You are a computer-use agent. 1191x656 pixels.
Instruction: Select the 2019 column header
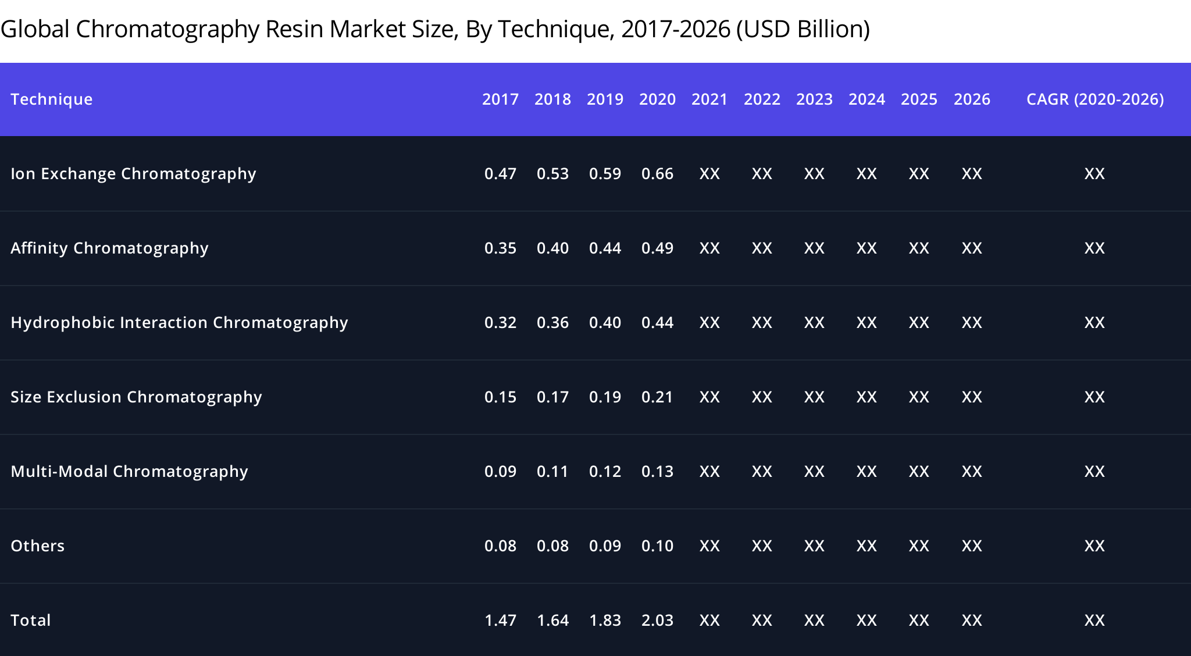click(605, 99)
